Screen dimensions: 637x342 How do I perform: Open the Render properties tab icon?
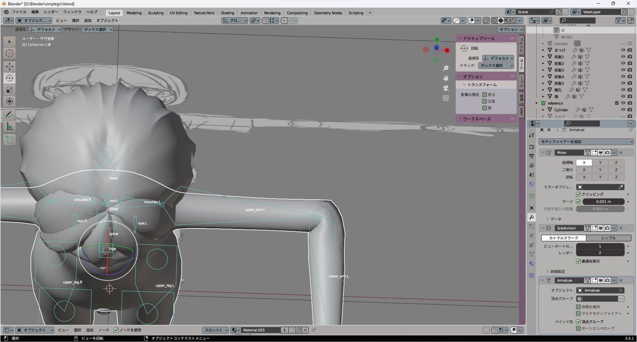532,146
